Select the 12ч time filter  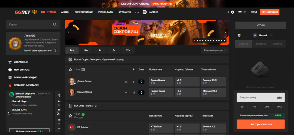tap(128, 50)
